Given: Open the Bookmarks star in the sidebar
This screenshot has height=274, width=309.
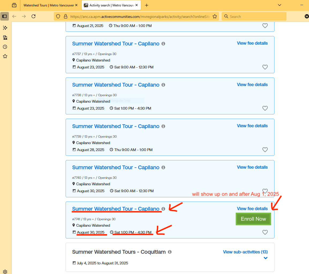Looking at the screenshot, I should [5, 56].
